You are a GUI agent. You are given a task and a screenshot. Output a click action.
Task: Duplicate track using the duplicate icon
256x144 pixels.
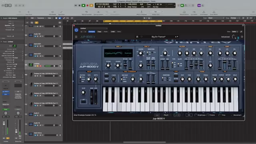(32, 22)
